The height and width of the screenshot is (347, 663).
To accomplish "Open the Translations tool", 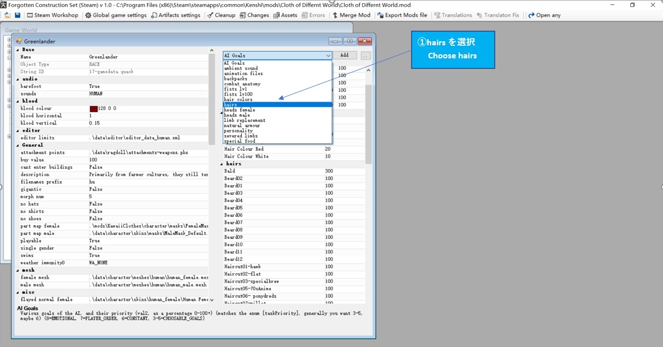I will [x=453, y=15].
